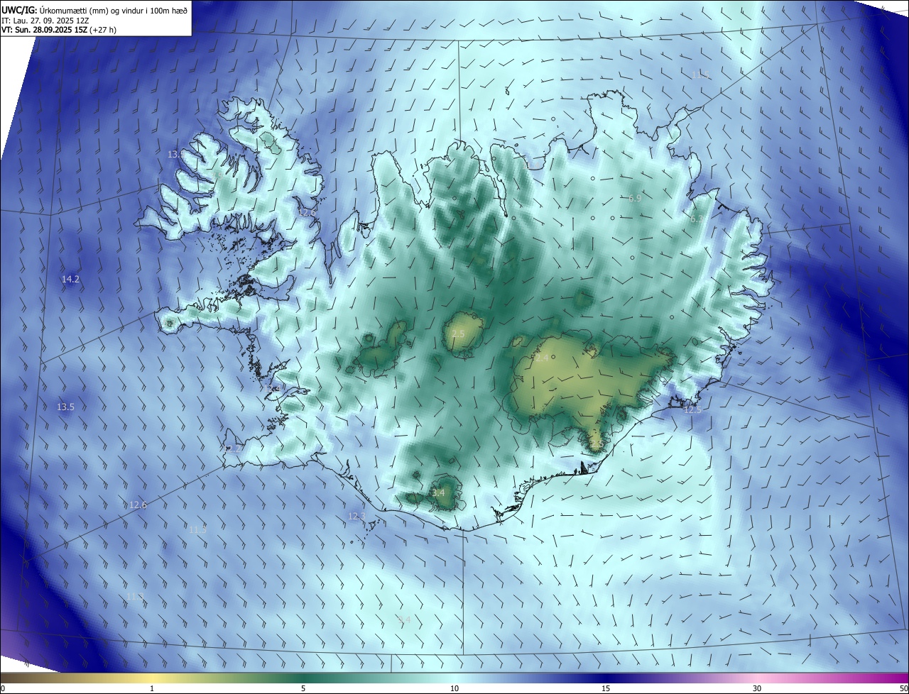909x694 pixels.
Task: Click the 12.5 value label at southeast coast
Action: (x=692, y=410)
